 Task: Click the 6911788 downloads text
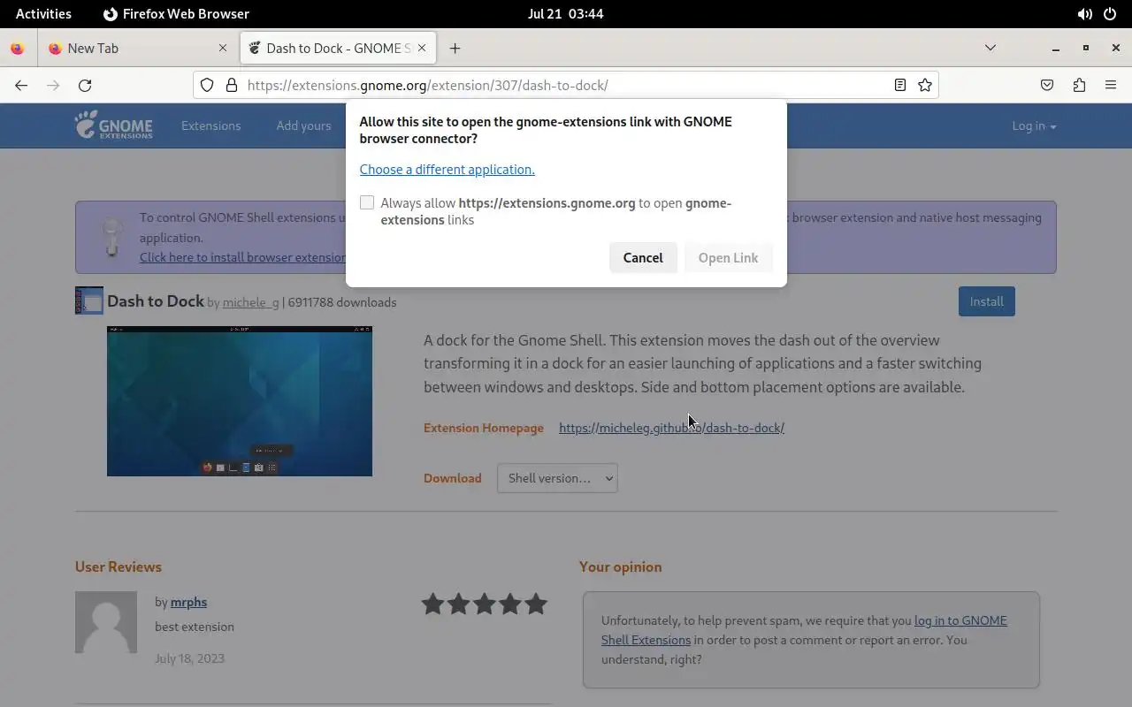point(342,302)
